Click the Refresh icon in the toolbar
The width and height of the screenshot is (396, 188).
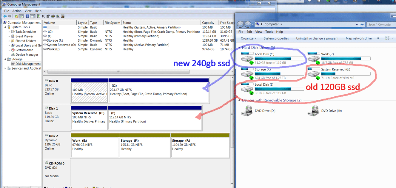(39, 16)
